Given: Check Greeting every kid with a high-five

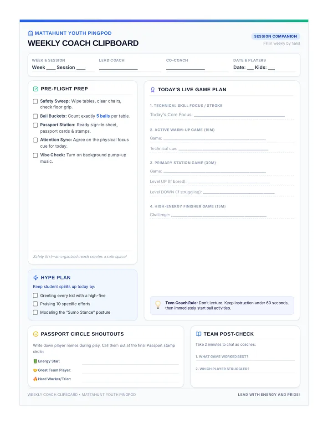Looking at the screenshot, I should click(x=35, y=295).
